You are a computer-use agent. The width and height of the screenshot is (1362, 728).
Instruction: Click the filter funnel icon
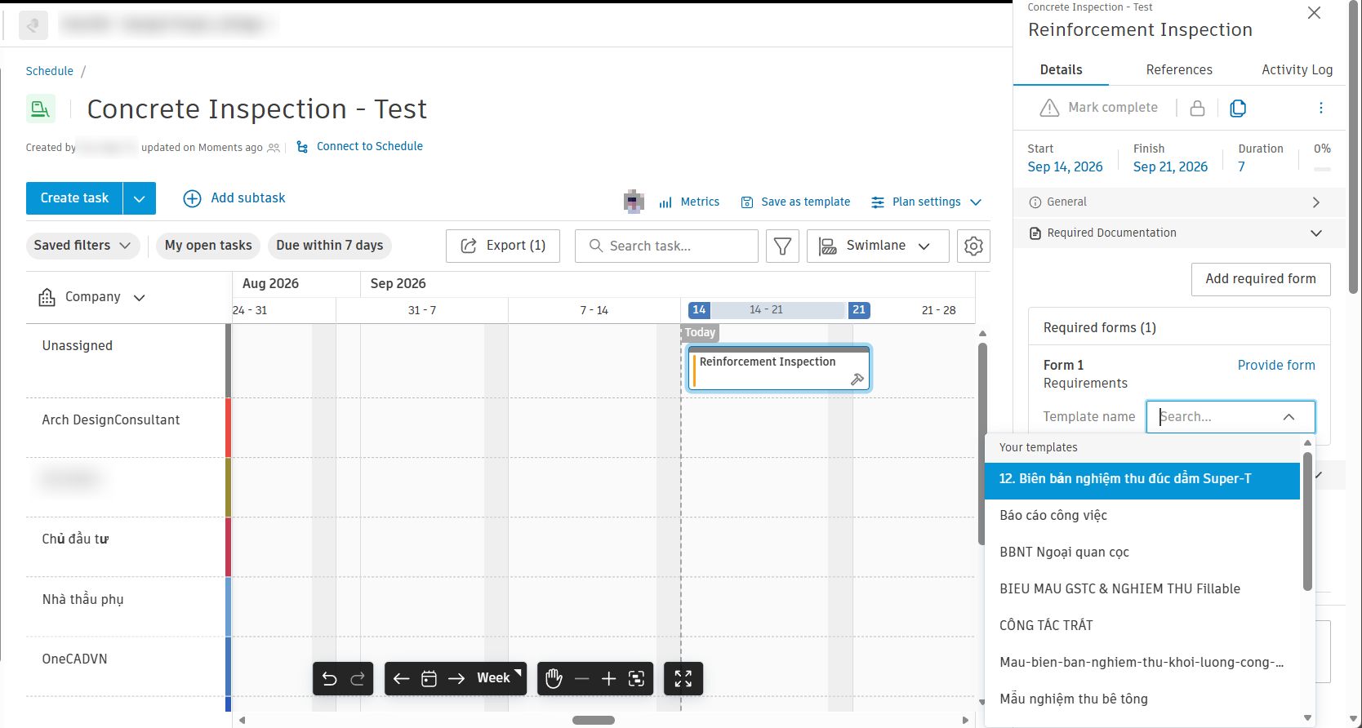(x=782, y=246)
